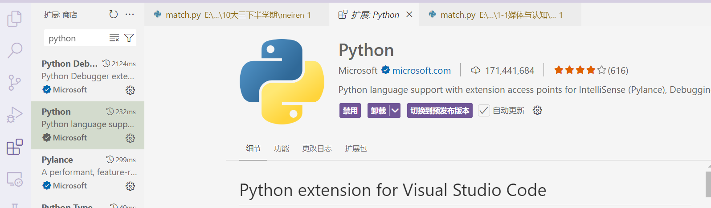Click the details page vertical scrollbar

[708, 184]
